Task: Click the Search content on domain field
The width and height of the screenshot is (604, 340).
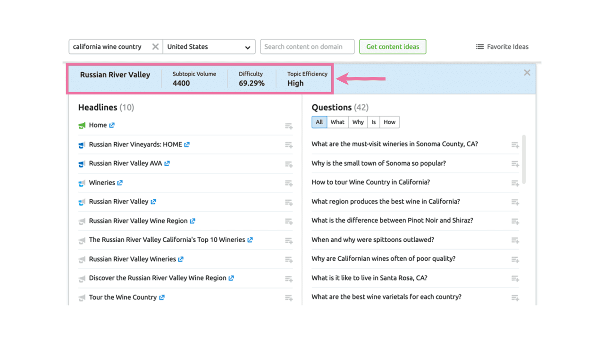Action: (x=307, y=46)
